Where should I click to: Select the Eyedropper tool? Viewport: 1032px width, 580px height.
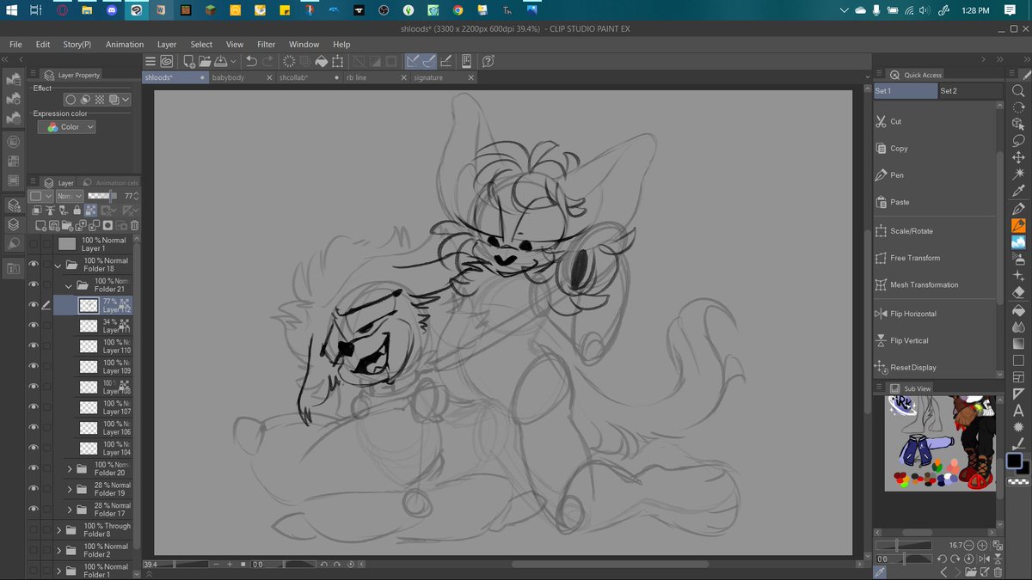[x=1018, y=192]
